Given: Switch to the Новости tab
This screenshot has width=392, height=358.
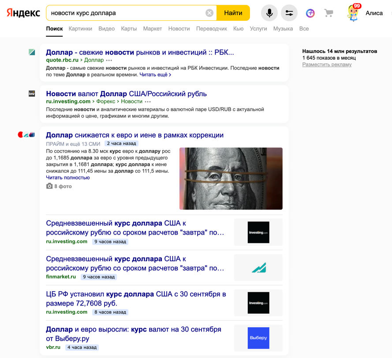Looking at the screenshot, I should [179, 29].
